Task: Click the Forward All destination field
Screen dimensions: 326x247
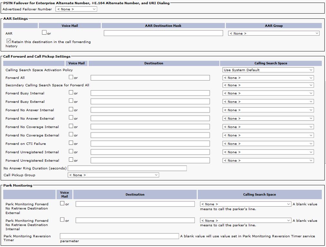Action: (x=150, y=78)
